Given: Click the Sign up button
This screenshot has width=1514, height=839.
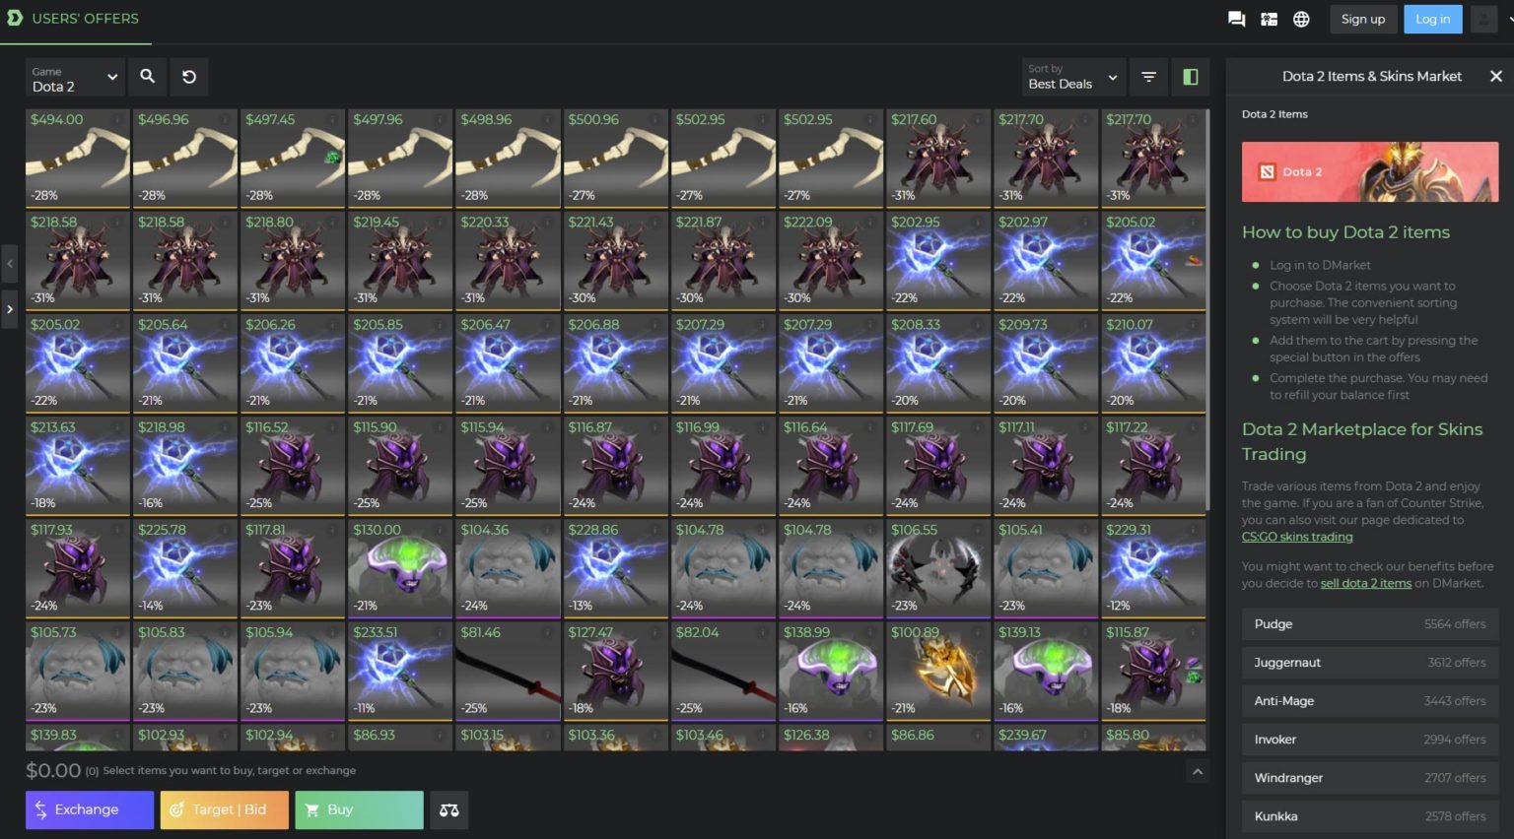Looking at the screenshot, I should pyautogui.click(x=1363, y=19).
